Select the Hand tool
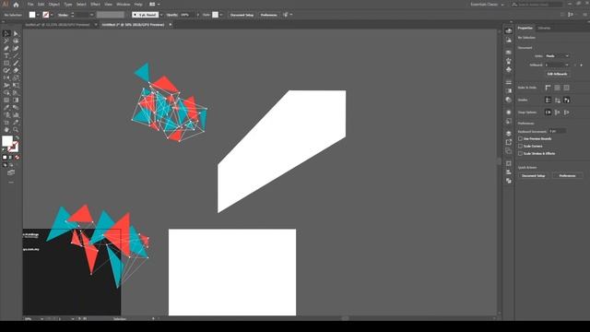This screenshot has width=590, height=332. pos(6,130)
